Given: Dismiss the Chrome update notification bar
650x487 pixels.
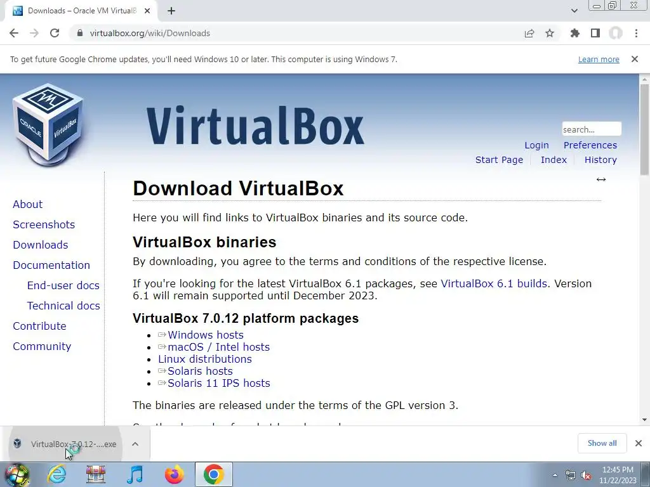Looking at the screenshot, I should pyautogui.click(x=635, y=59).
